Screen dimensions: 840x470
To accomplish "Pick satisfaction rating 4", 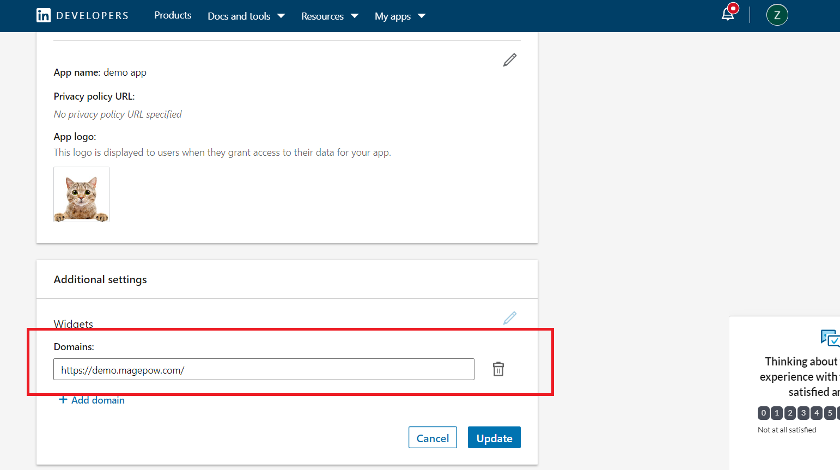I will [x=817, y=413].
